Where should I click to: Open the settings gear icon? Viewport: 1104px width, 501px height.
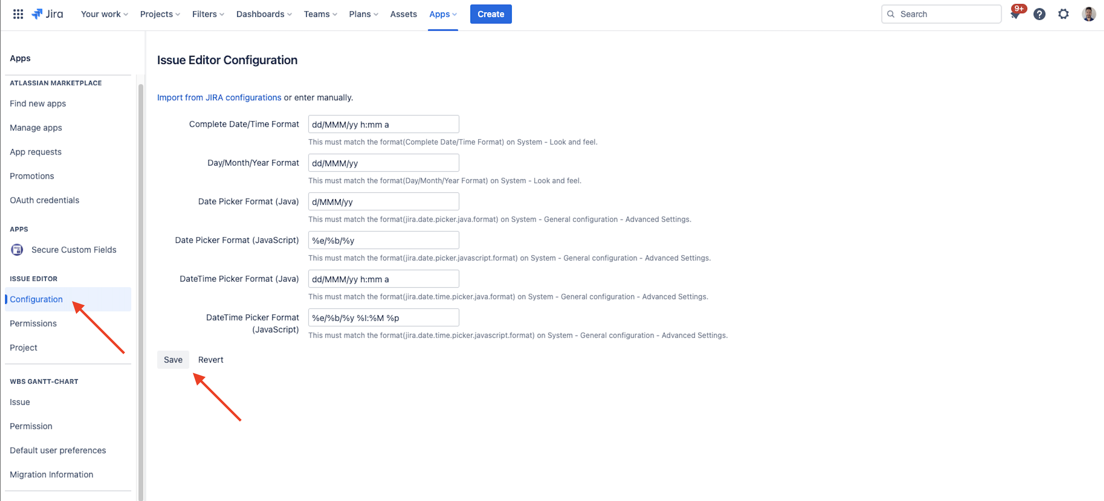tap(1063, 14)
